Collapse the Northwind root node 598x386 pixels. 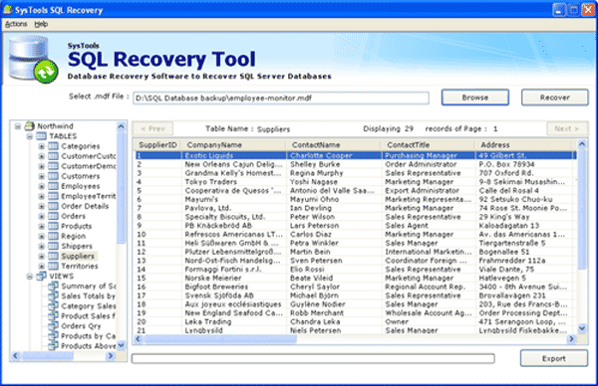tap(18, 126)
